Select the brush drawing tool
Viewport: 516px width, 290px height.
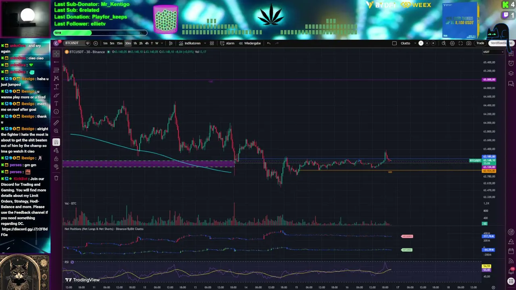point(56,95)
